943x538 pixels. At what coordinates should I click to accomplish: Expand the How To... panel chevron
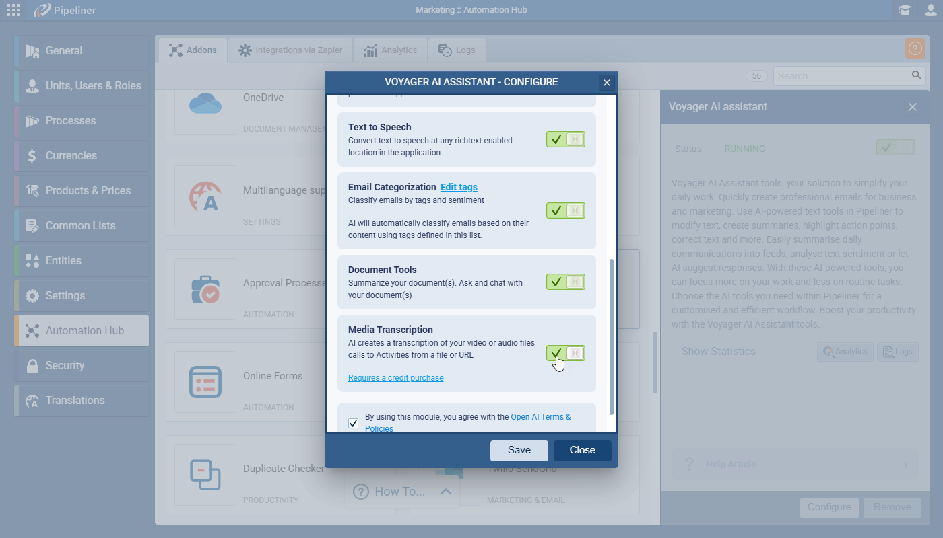[445, 492]
